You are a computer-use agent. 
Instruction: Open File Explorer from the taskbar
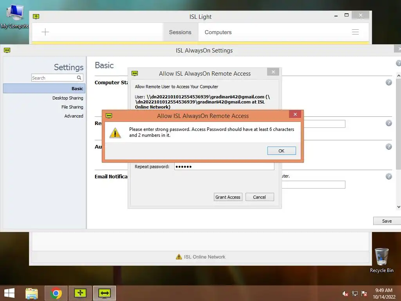point(32,293)
